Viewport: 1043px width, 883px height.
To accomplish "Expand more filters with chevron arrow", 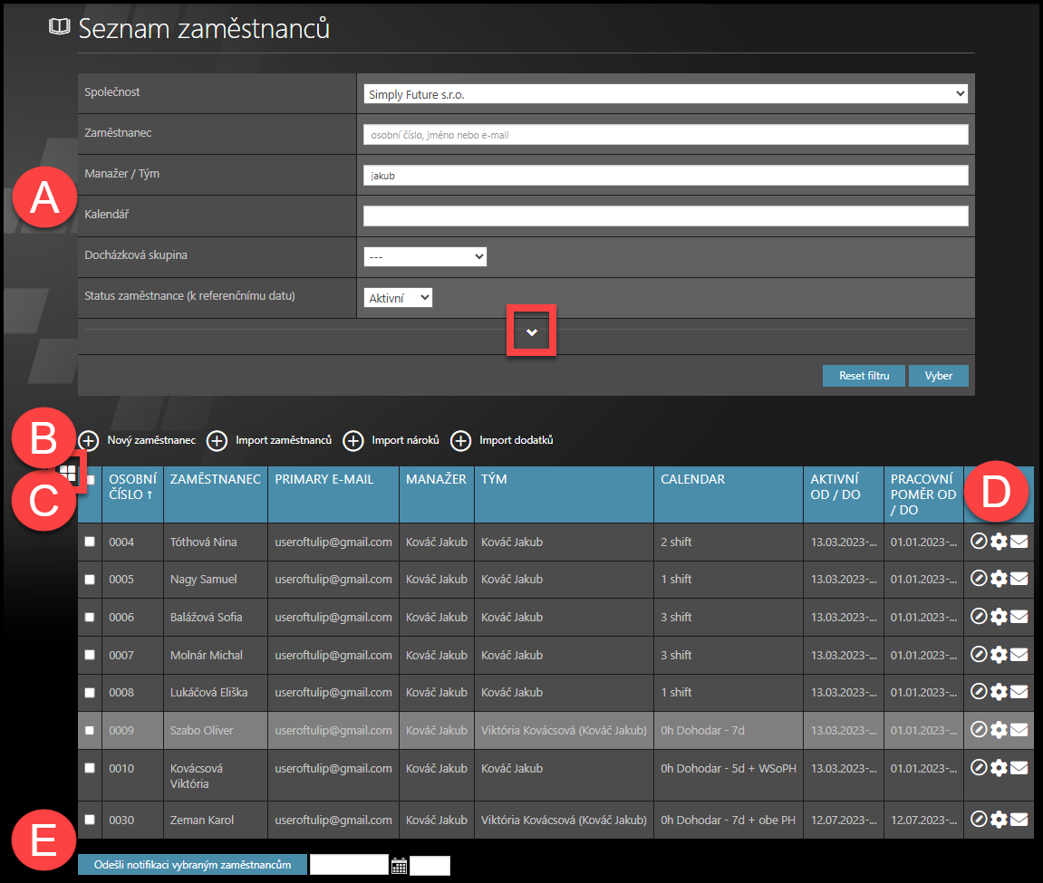I will point(532,332).
